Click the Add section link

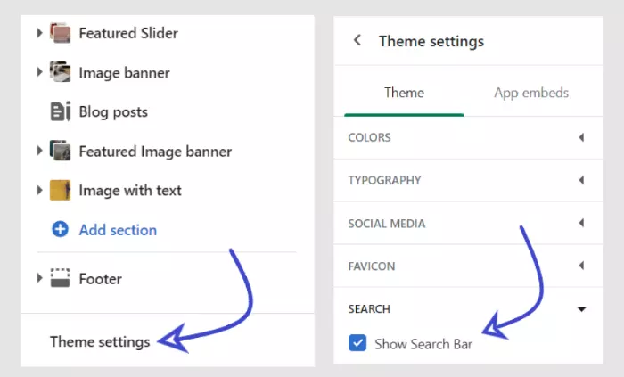tap(118, 230)
